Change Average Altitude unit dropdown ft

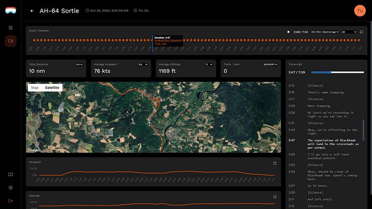[x=209, y=65]
